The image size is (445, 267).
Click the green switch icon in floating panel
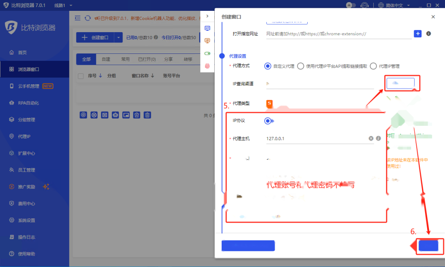coord(207,53)
